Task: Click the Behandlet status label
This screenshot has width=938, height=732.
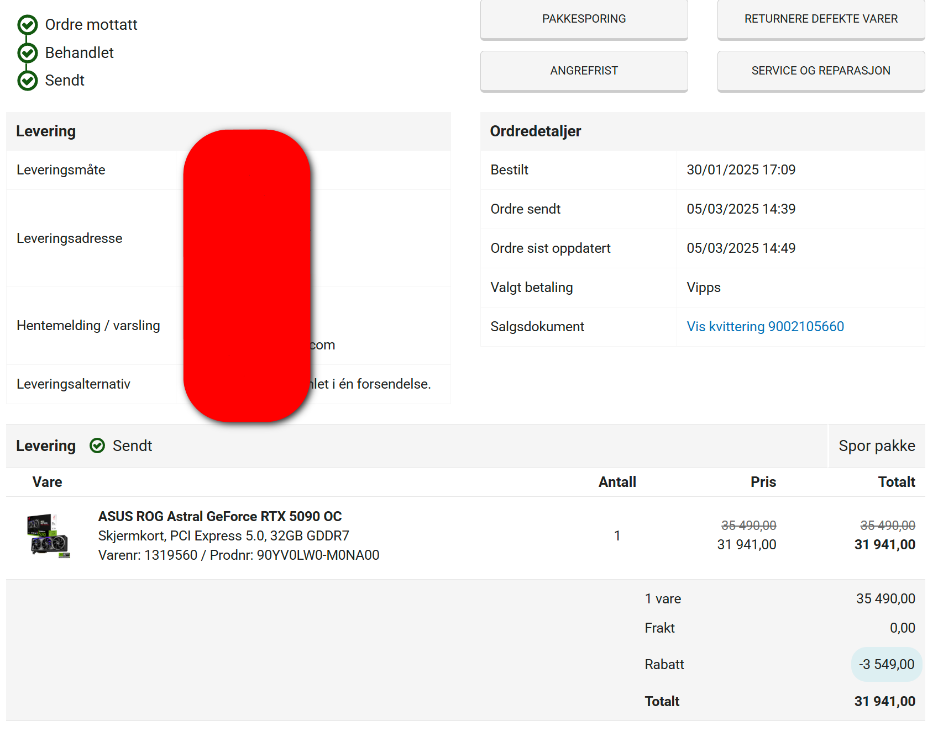Action: [79, 53]
